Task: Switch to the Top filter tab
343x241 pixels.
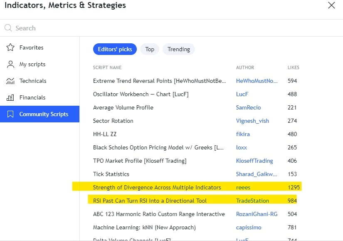Action: click(150, 49)
